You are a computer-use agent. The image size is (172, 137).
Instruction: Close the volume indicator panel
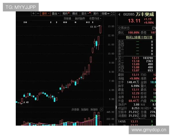pos(101,110)
